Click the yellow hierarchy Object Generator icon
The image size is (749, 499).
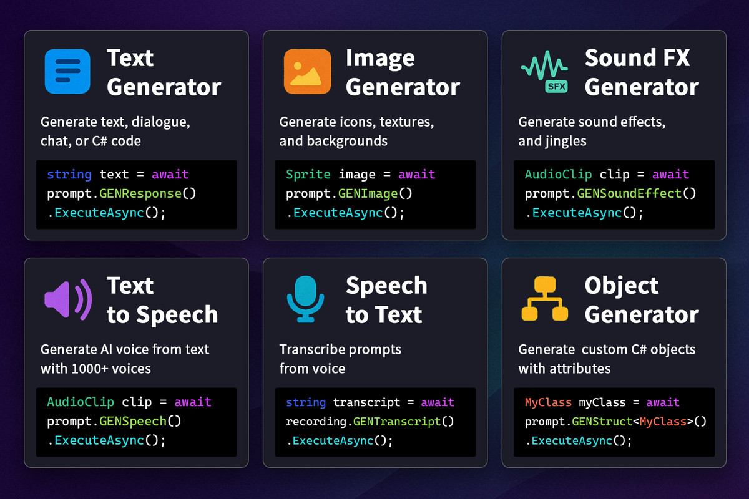545,299
